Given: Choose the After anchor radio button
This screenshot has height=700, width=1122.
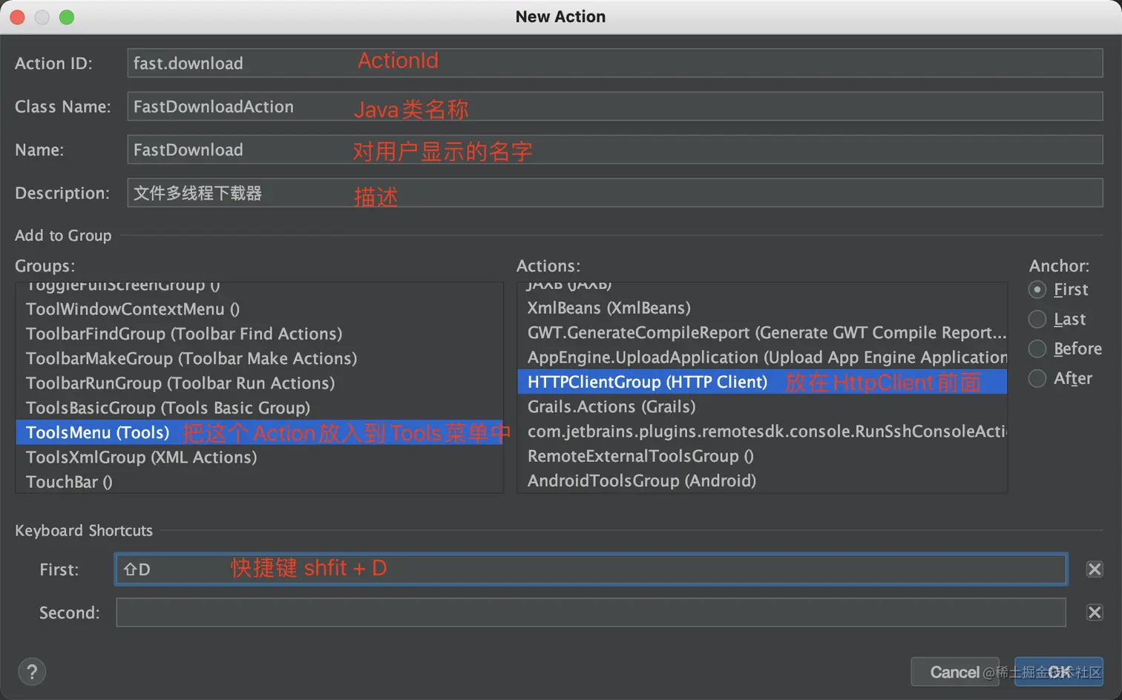Looking at the screenshot, I should coord(1037,378).
